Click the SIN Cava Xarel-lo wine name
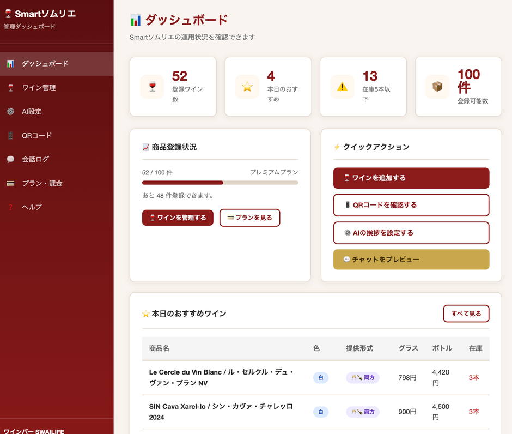512x434 pixels. (221, 412)
